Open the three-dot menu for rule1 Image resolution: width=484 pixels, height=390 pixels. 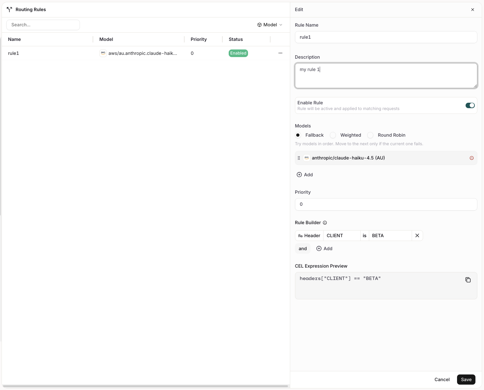[x=280, y=53]
